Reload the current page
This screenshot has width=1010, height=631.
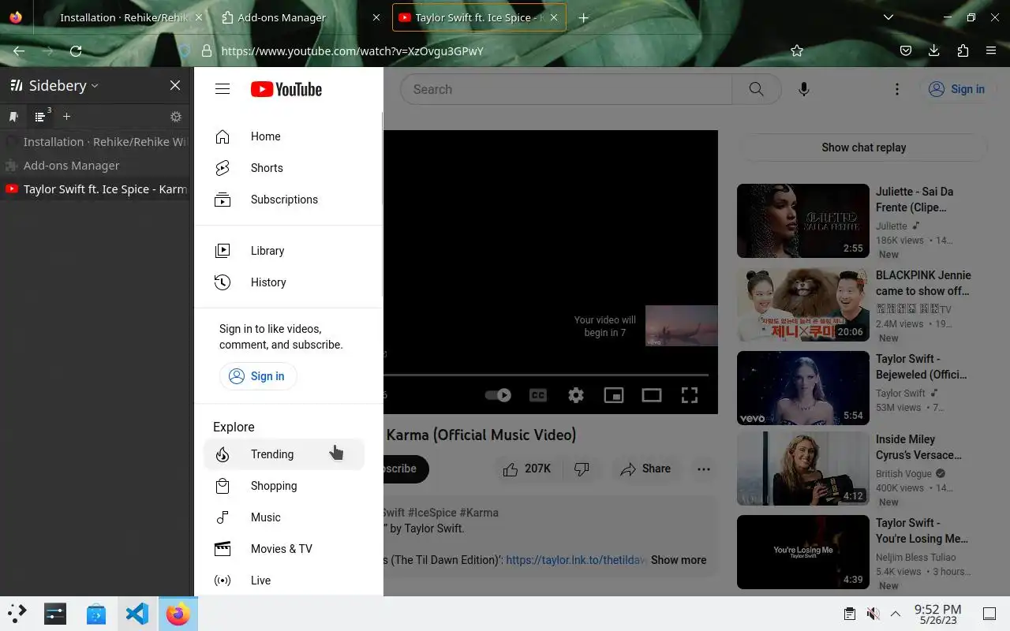click(x=76, y=50)
